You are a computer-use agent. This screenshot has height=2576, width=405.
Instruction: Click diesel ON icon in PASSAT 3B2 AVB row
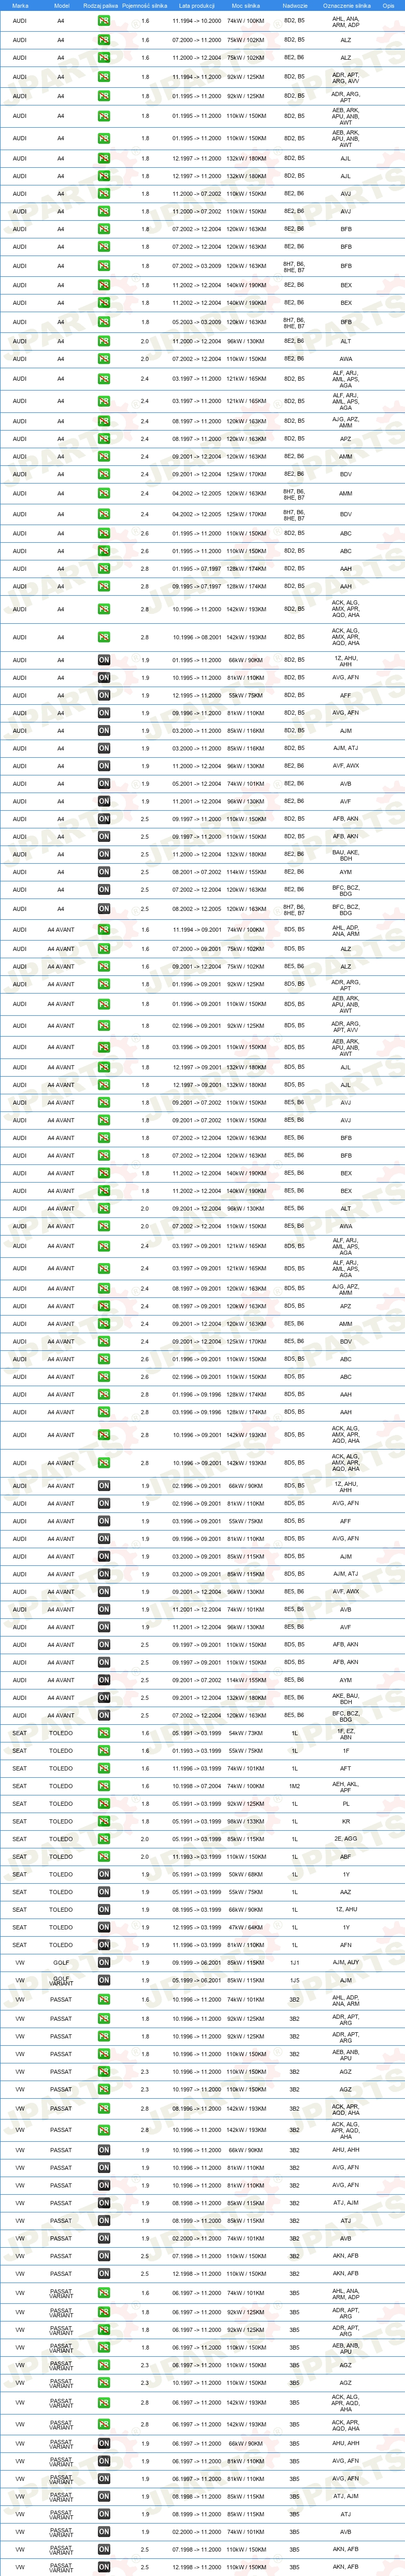(x=104, y=2239)
